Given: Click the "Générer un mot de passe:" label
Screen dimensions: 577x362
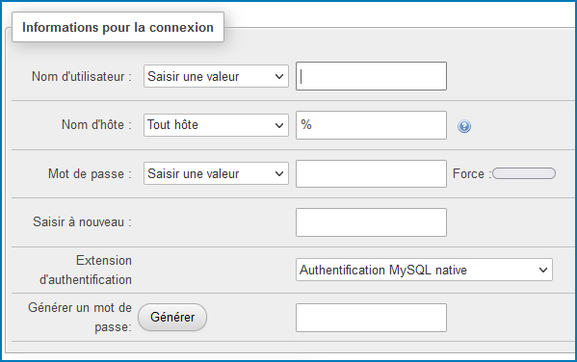Looking at the screenshot, I should point(80,317).
